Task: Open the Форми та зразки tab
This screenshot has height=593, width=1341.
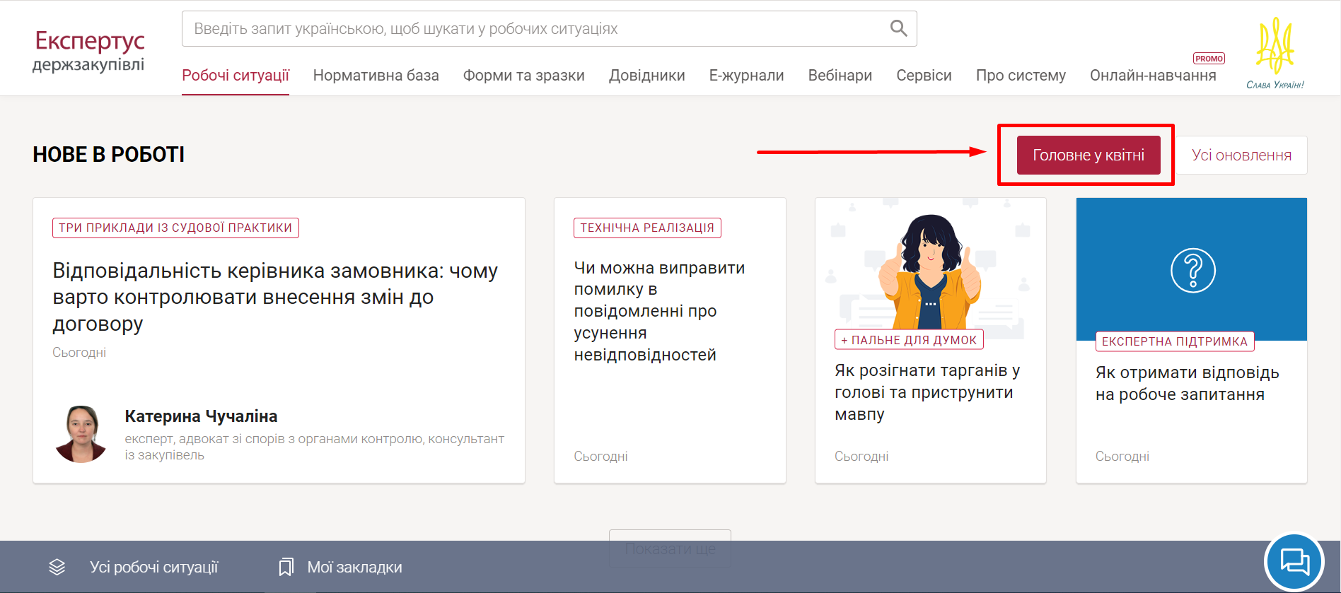Action: point(523,76)
